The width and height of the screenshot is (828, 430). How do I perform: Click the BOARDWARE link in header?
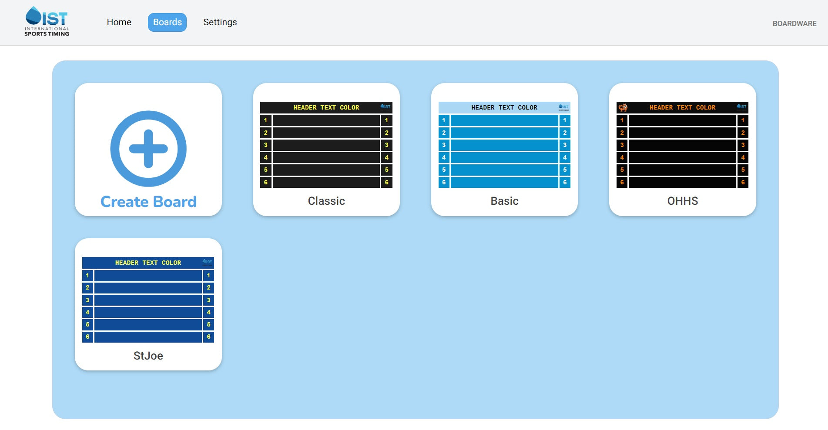coord(794,23)
